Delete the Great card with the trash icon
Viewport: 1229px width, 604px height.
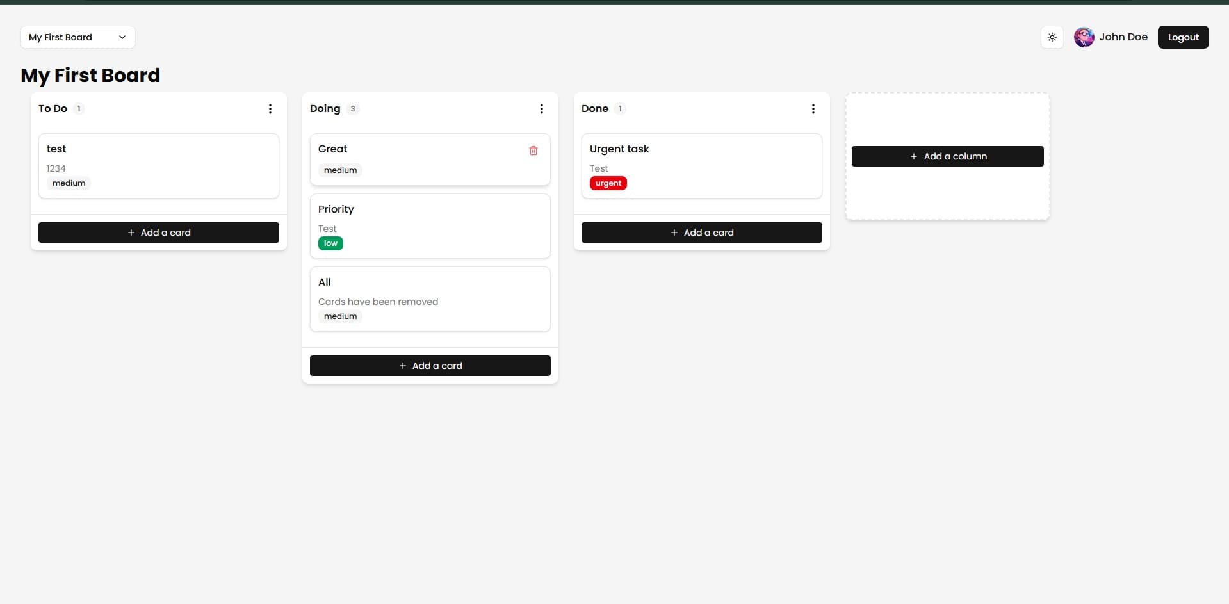(533, 150)
